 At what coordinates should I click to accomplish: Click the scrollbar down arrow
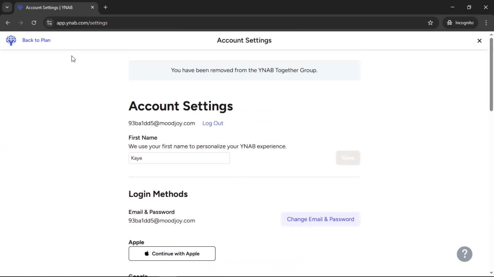tap(491, 273)
